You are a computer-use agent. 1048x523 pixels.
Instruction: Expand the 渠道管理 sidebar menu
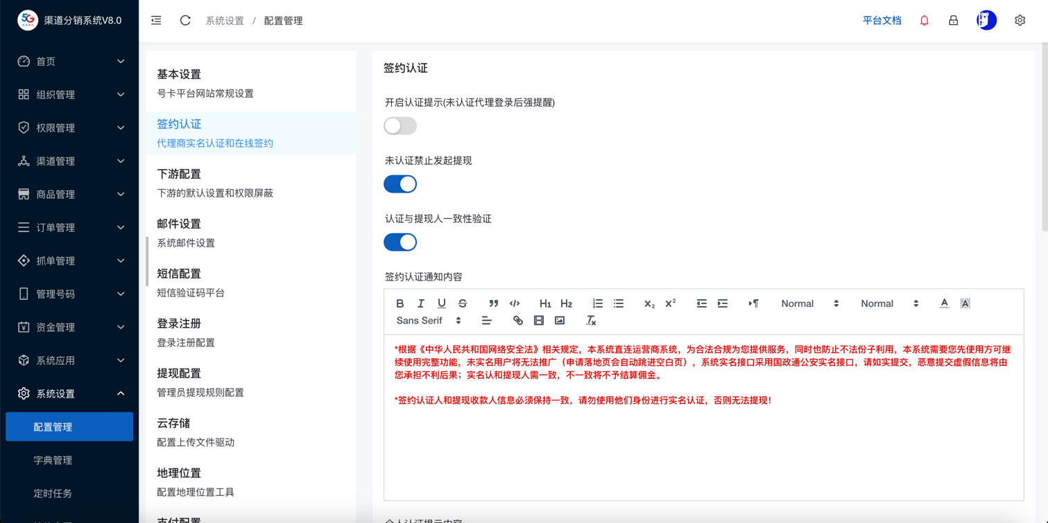click(x=69, y=161)
